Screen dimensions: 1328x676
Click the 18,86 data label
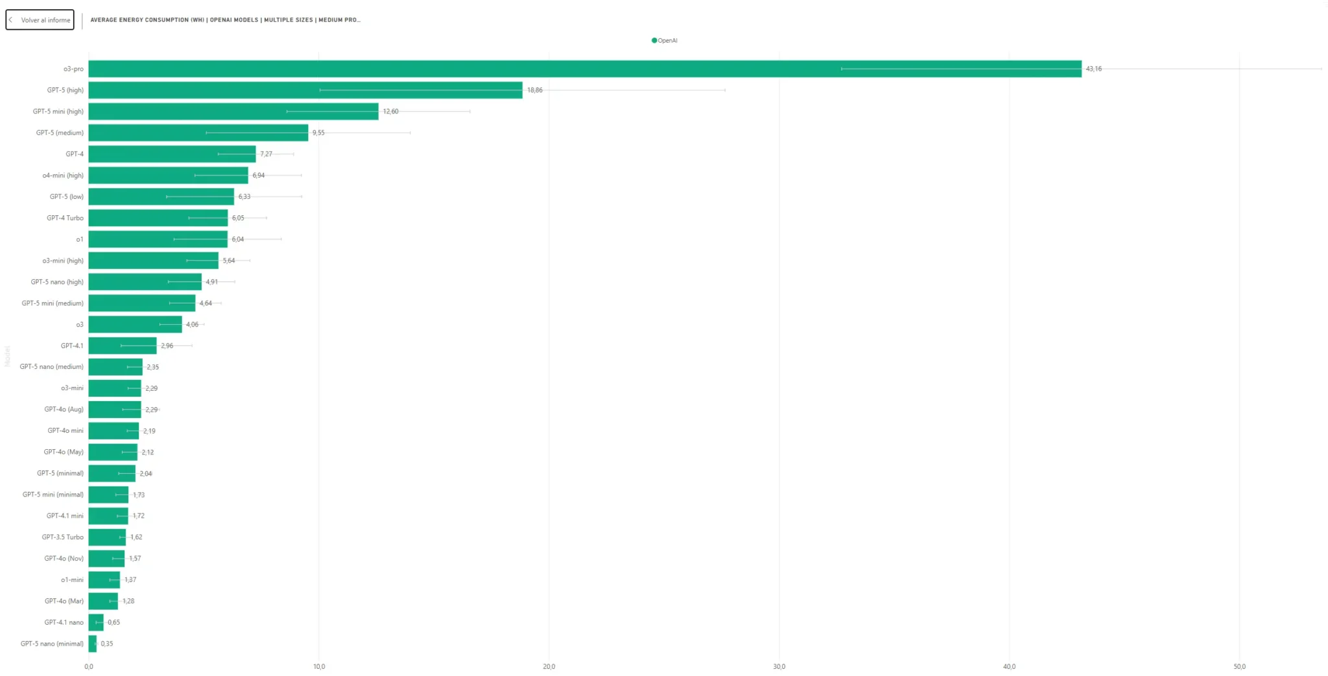tap(535, 90)
